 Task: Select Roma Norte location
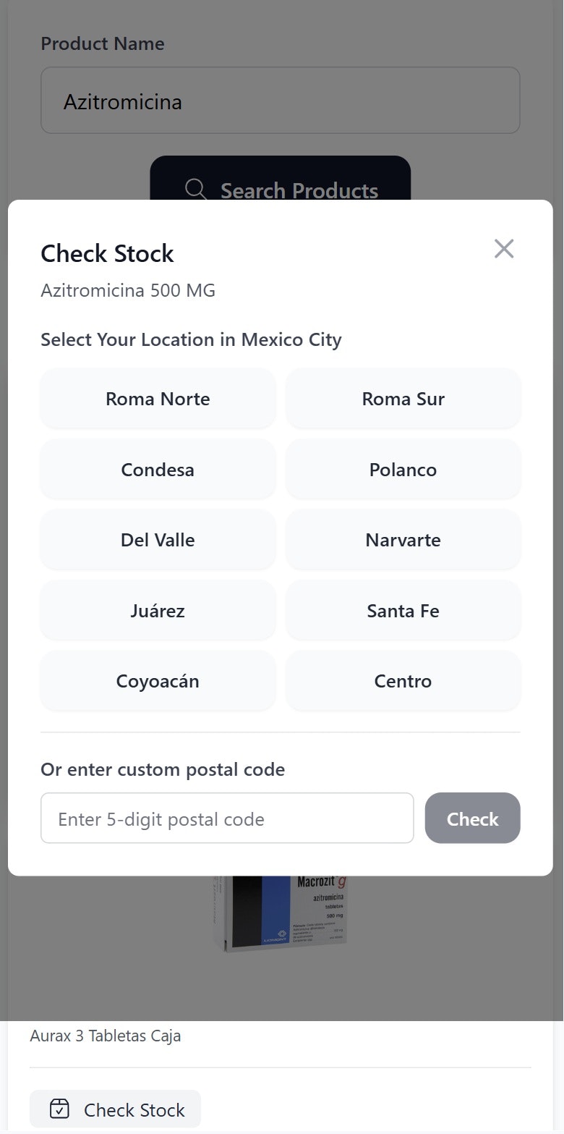click(158, 399)
